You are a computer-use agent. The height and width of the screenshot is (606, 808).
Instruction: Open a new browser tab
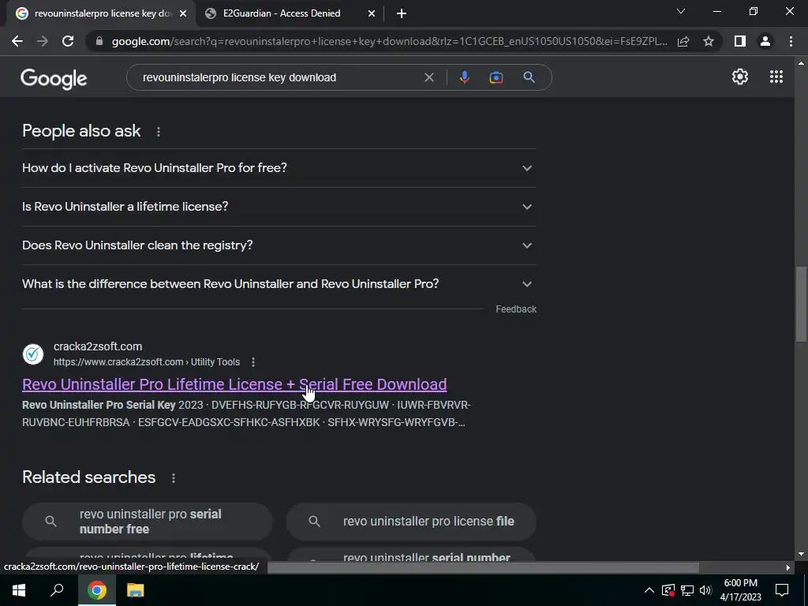(x=402, y=13)
